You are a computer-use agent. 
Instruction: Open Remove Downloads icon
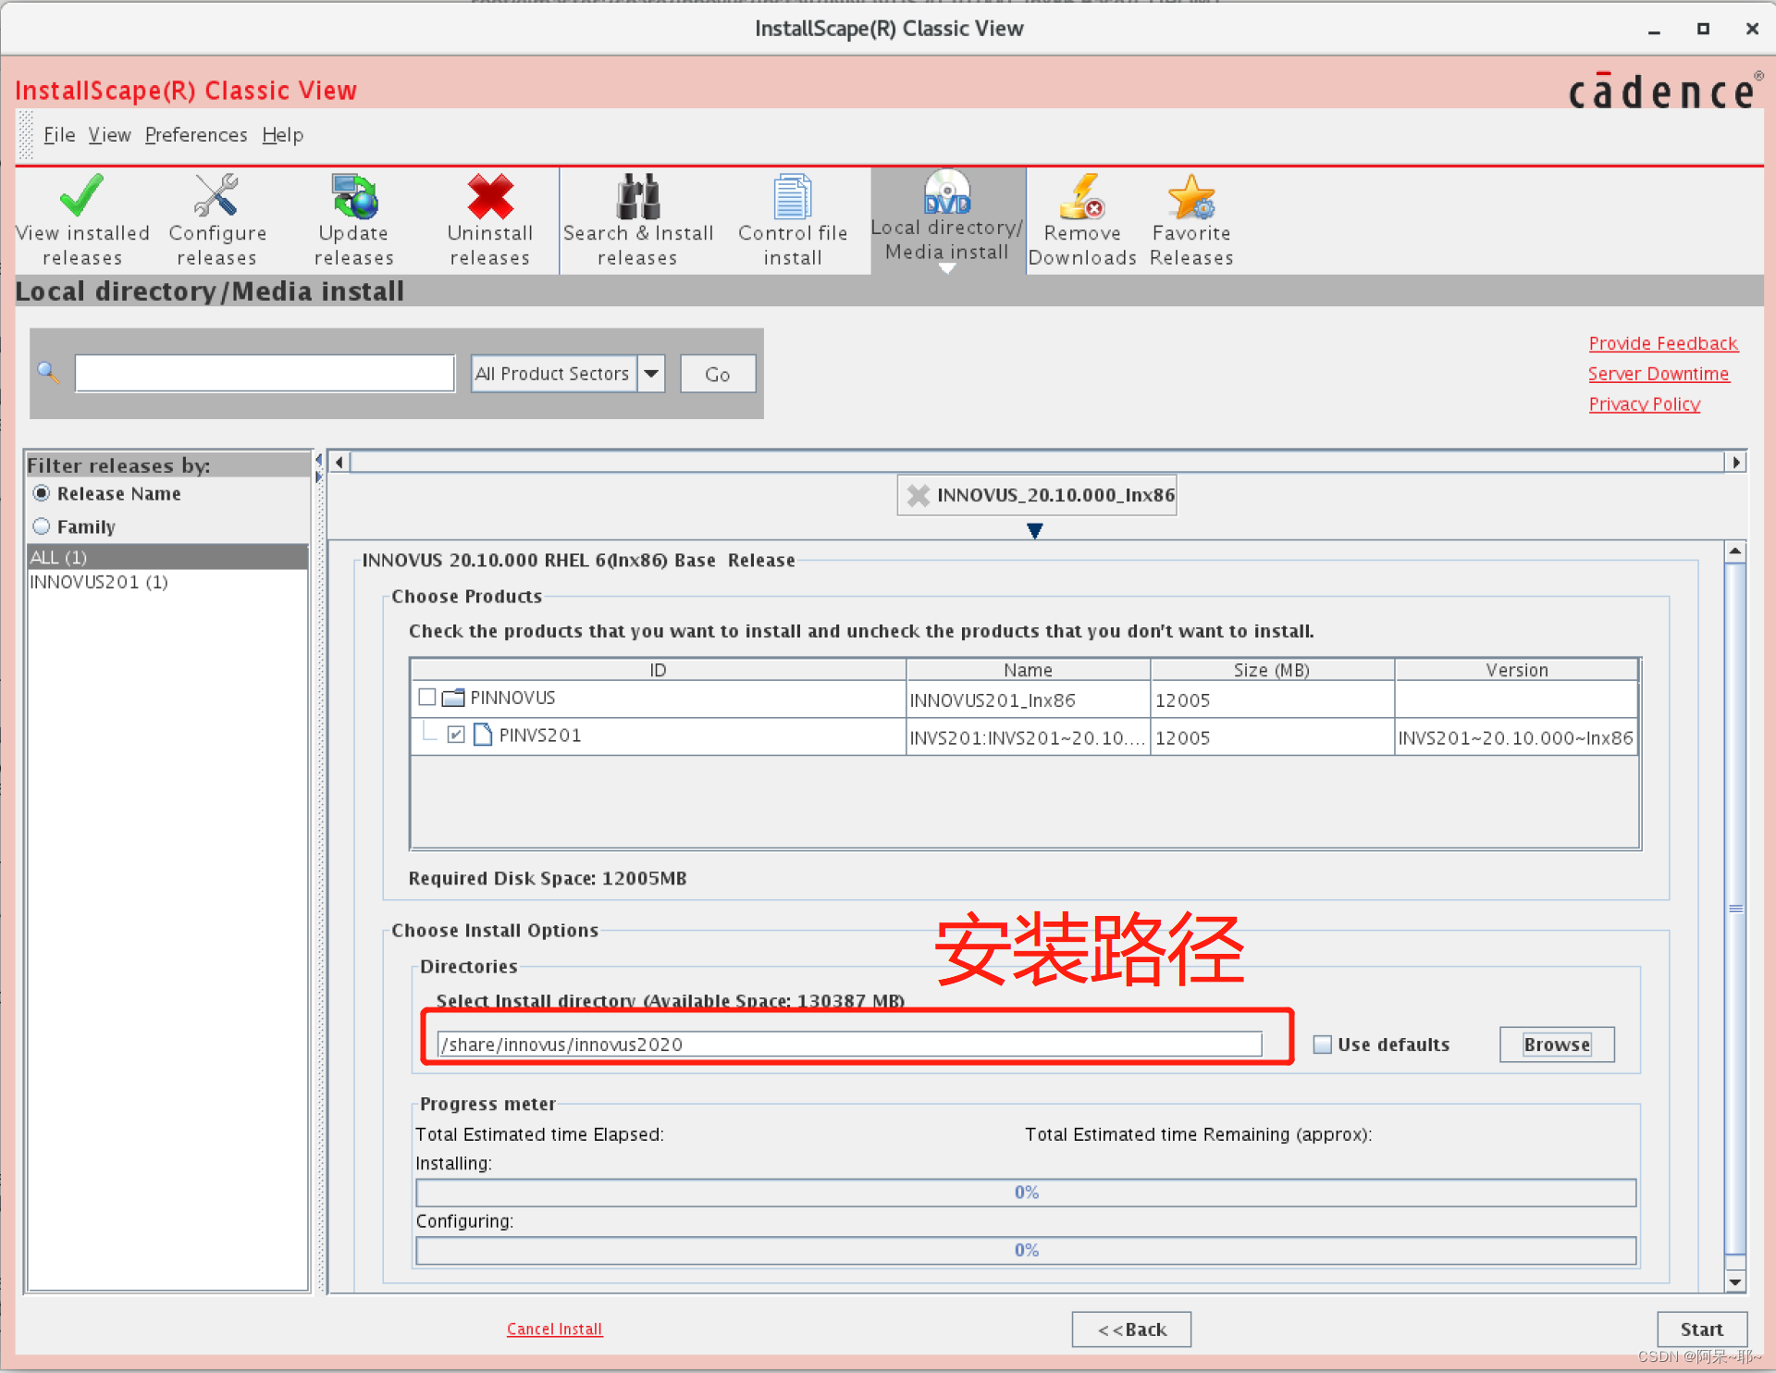tap(1081, 196)
